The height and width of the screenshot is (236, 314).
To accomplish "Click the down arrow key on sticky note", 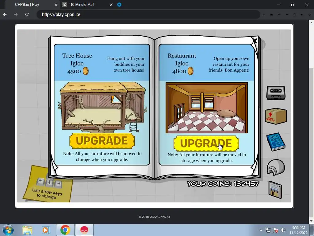I will coord(49,183).
